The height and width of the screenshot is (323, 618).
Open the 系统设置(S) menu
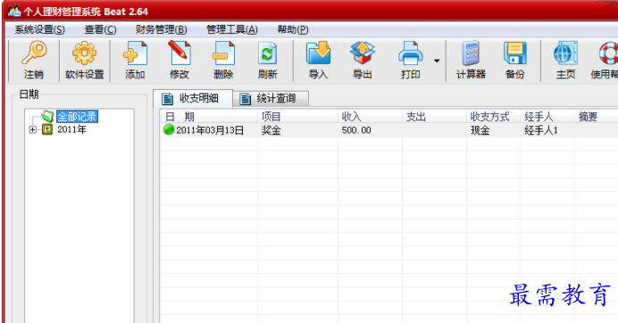39,29
